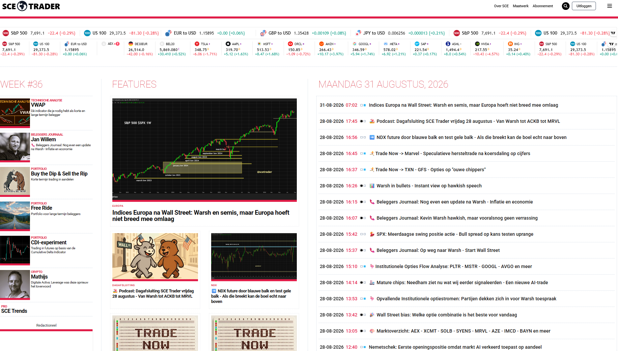Click the MSFT ticker logo
This screenshot has width=618, height=351.
coord(259,44)
